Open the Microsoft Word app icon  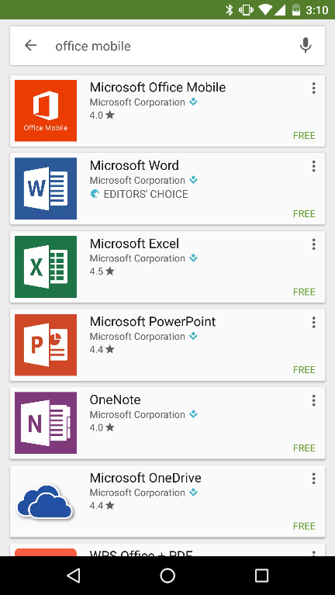(46, 189)
